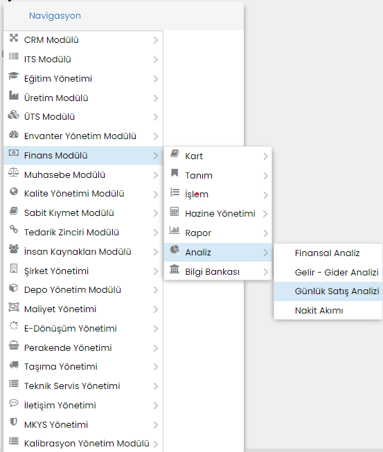Click the barcode icon beside ITS Modülü

pos(14,56)
